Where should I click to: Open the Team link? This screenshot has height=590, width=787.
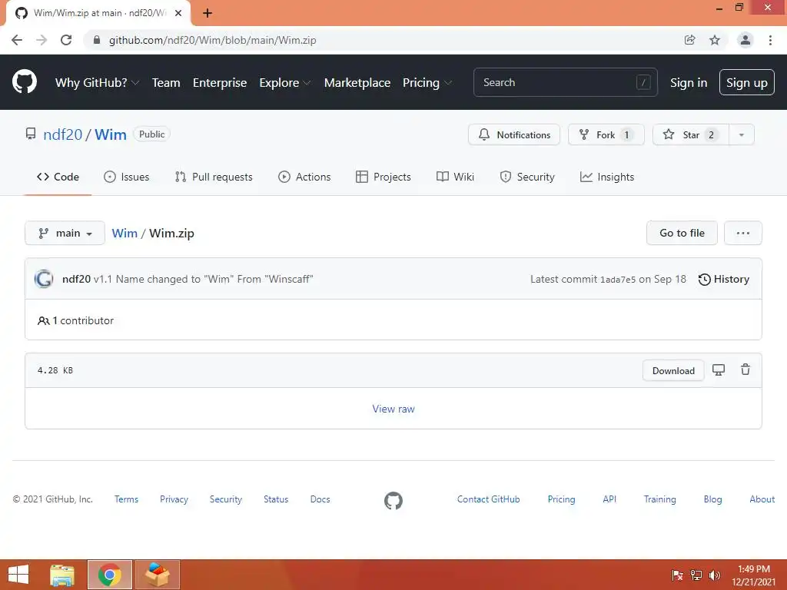click(166, 82)
